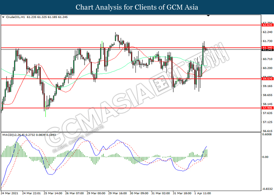Click the 62.635 red price label

(267, 25)
